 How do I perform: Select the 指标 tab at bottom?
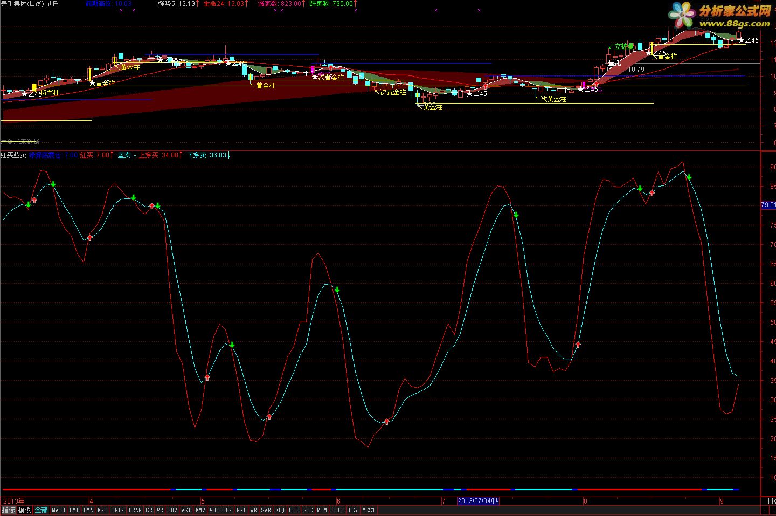pos(8,510)
